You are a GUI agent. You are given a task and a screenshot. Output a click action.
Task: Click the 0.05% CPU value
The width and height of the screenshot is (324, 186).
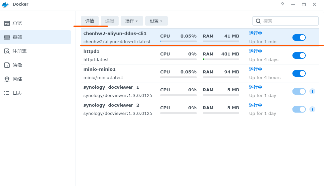tap(188, 72)
